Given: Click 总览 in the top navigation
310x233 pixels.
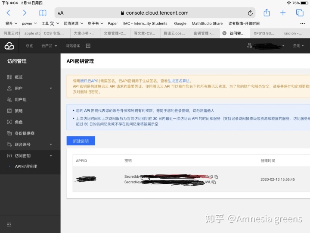Looking at the screenshot, I should (29, 46).
